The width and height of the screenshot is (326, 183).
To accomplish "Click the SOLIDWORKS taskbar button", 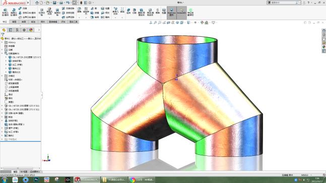I will coord(87,180).
